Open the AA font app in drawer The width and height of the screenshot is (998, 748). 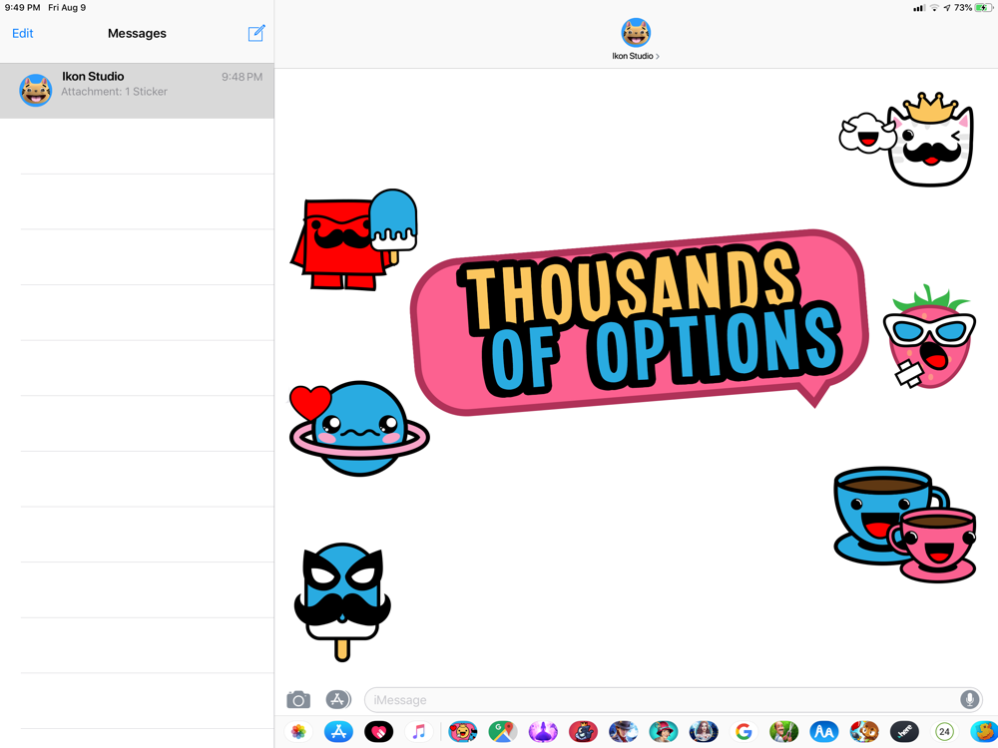(x=823, y=732)
